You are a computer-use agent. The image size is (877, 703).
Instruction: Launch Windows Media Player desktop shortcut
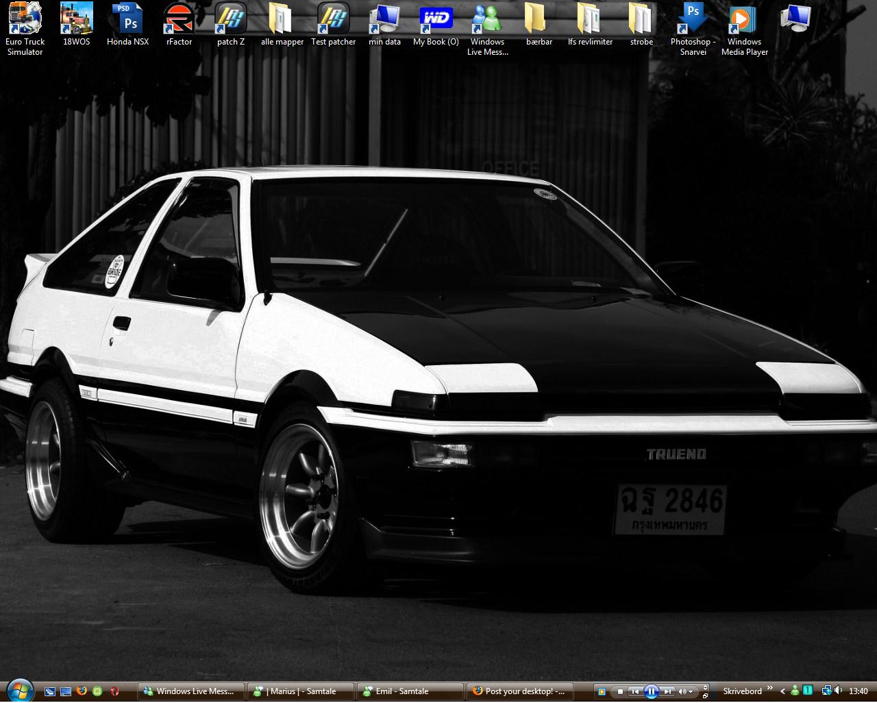click(744, 19)
